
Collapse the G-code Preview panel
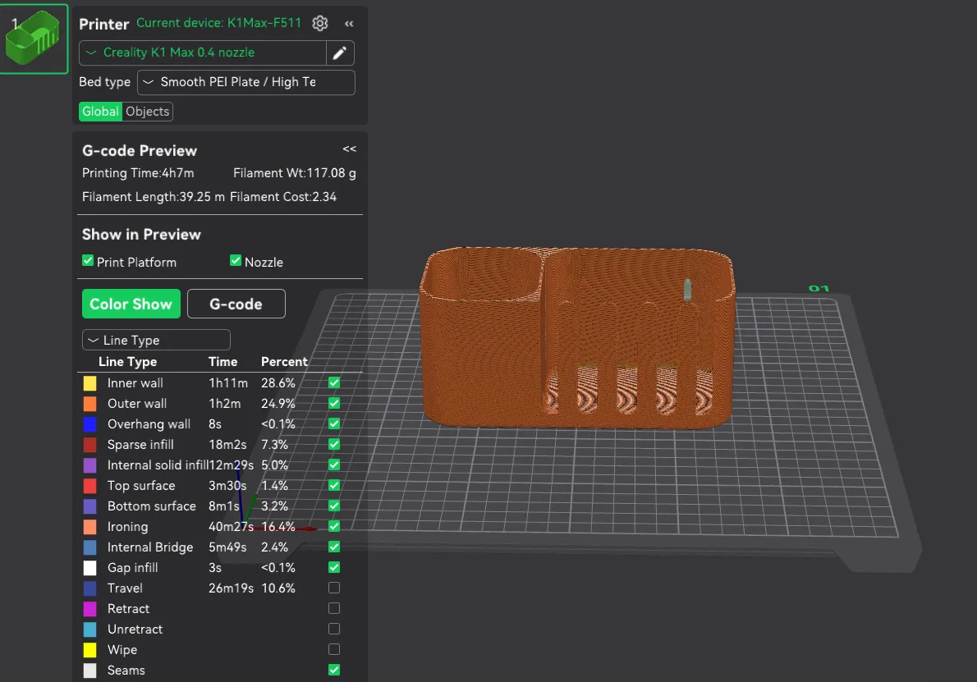pyautogui.click(x=349, y=149)
